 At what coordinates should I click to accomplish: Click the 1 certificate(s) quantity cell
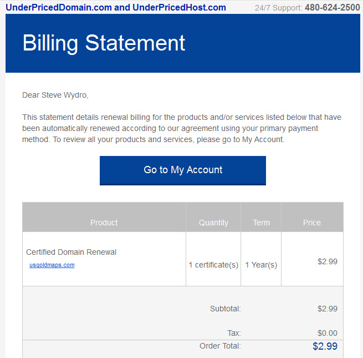(213, 265)
